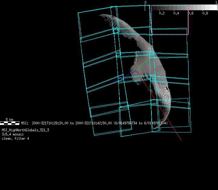Click the blue dashed axis line
The image size is (218, 190).
click(x=127, y=75)
